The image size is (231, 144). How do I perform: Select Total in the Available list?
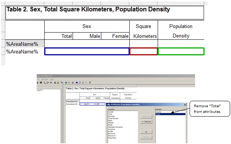point(110,114)
